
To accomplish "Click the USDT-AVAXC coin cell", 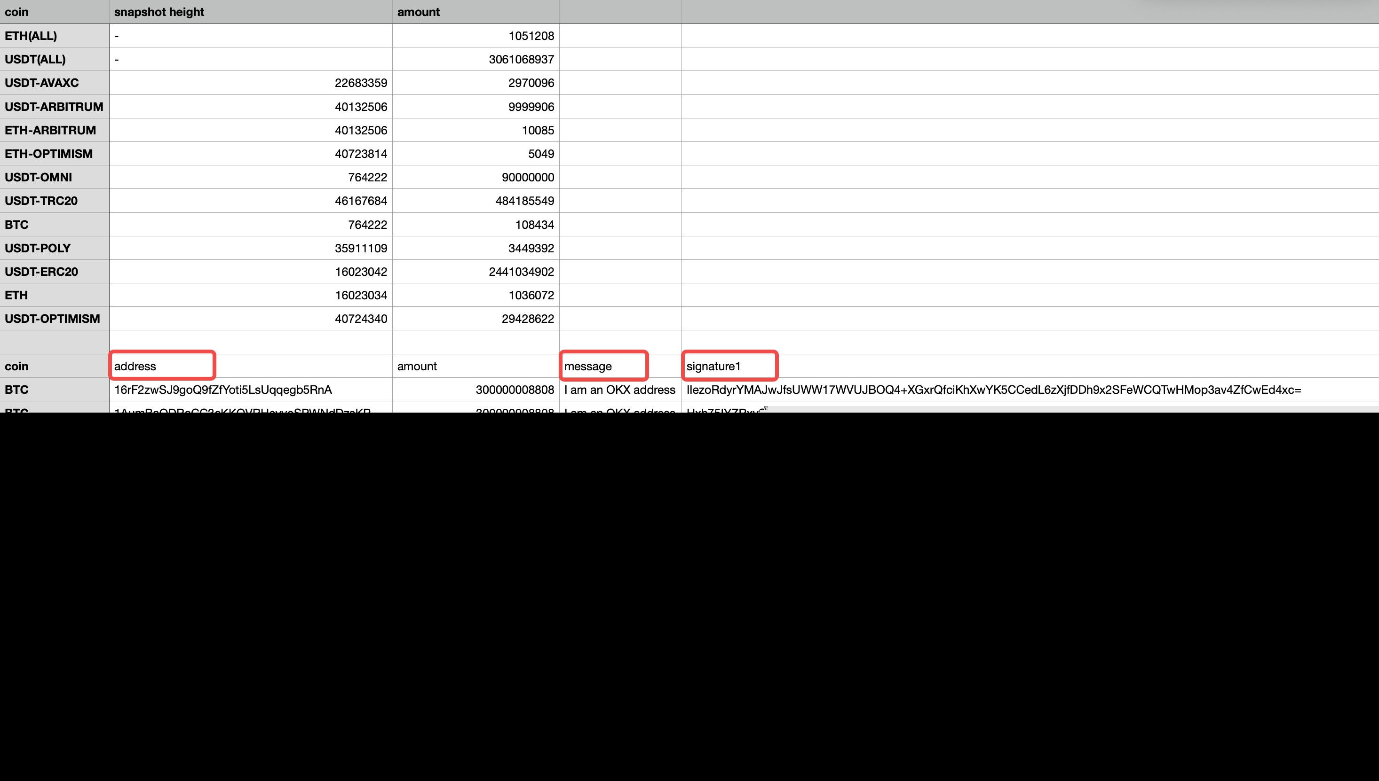I will click(41, 83).
